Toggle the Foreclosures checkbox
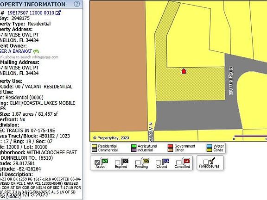This screenshot has height=200, width=267. [206, 162]
